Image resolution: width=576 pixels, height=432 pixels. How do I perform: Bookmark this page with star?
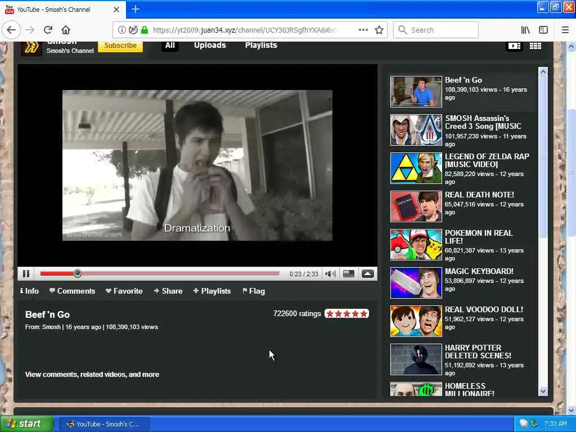pyautogui.click(x=379, y=30)
